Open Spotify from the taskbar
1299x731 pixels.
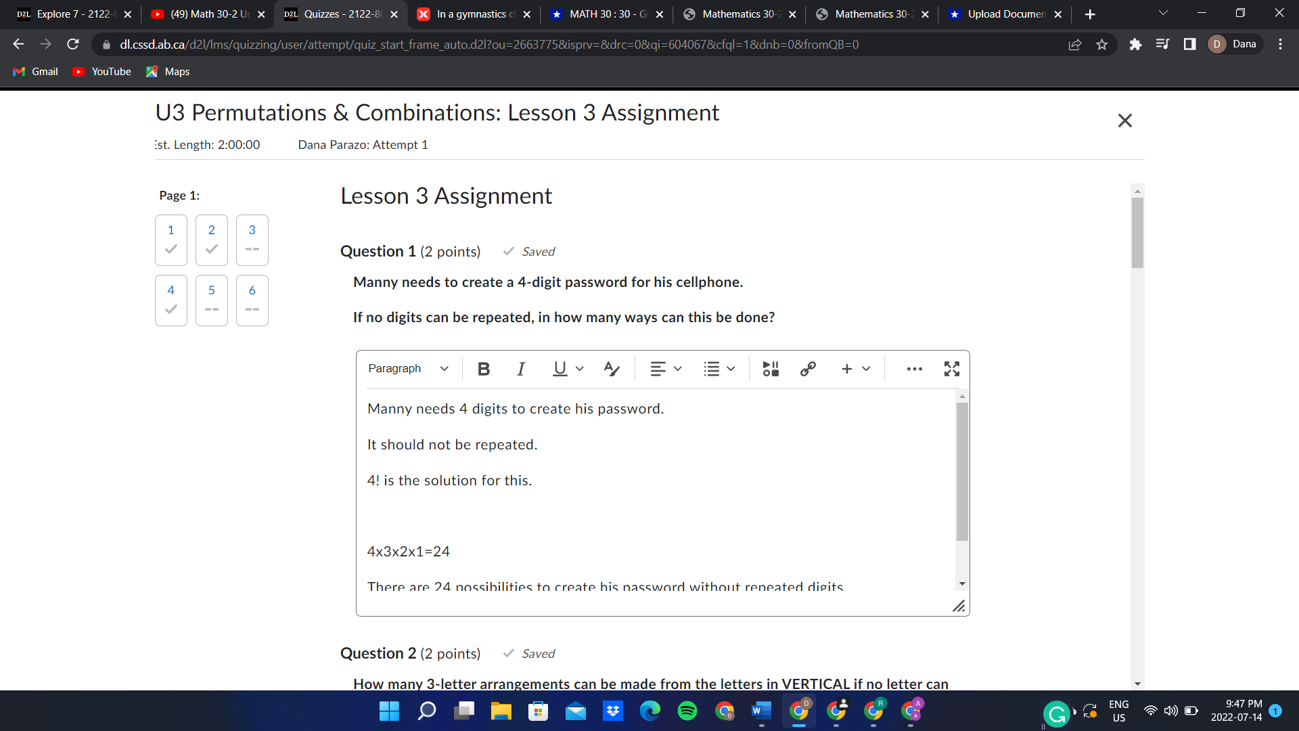[687, 711]
